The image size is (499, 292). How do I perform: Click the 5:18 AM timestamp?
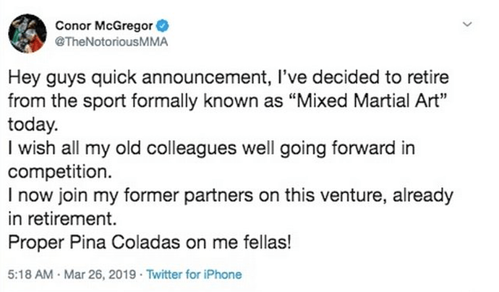click(29, 275)
